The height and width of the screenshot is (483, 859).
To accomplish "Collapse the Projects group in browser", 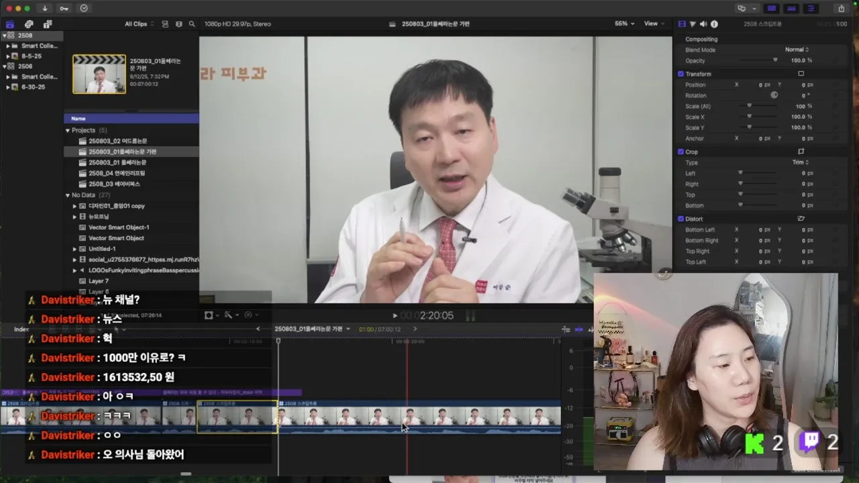I will coord(68,130).
